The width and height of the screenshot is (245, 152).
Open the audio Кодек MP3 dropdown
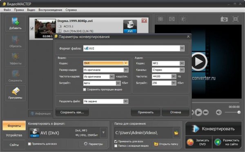click(x=182, y=63)
